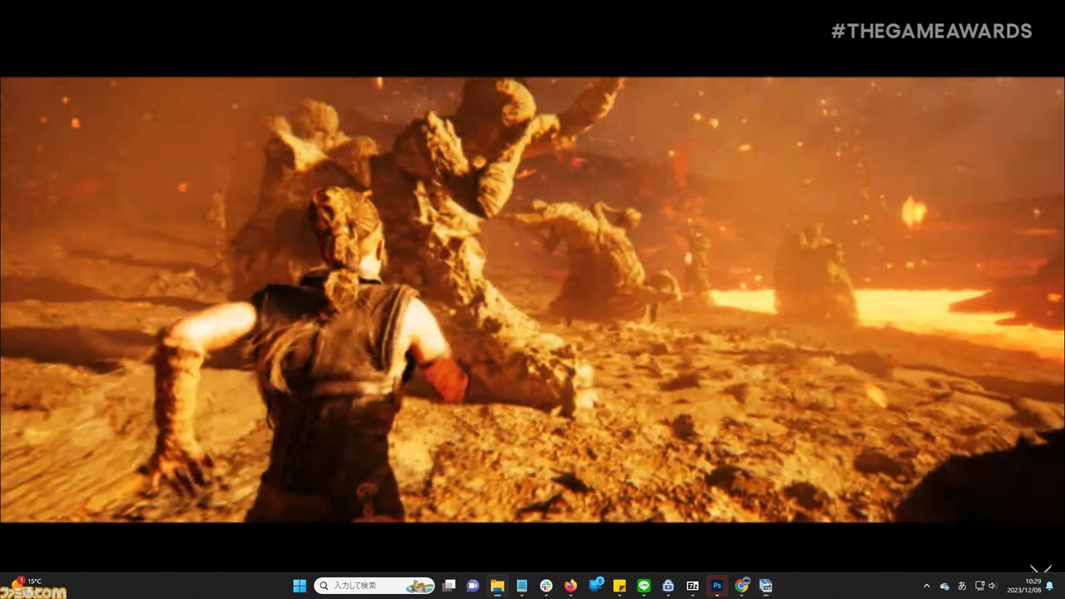Switch to Photoshop in the taskbar
This screenshot has height=599, width=1065.
point(716,586)
